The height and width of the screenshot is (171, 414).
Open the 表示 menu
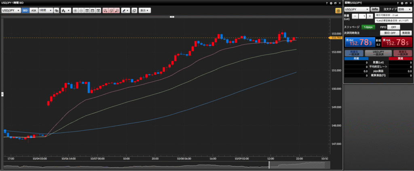click(145, 10)
